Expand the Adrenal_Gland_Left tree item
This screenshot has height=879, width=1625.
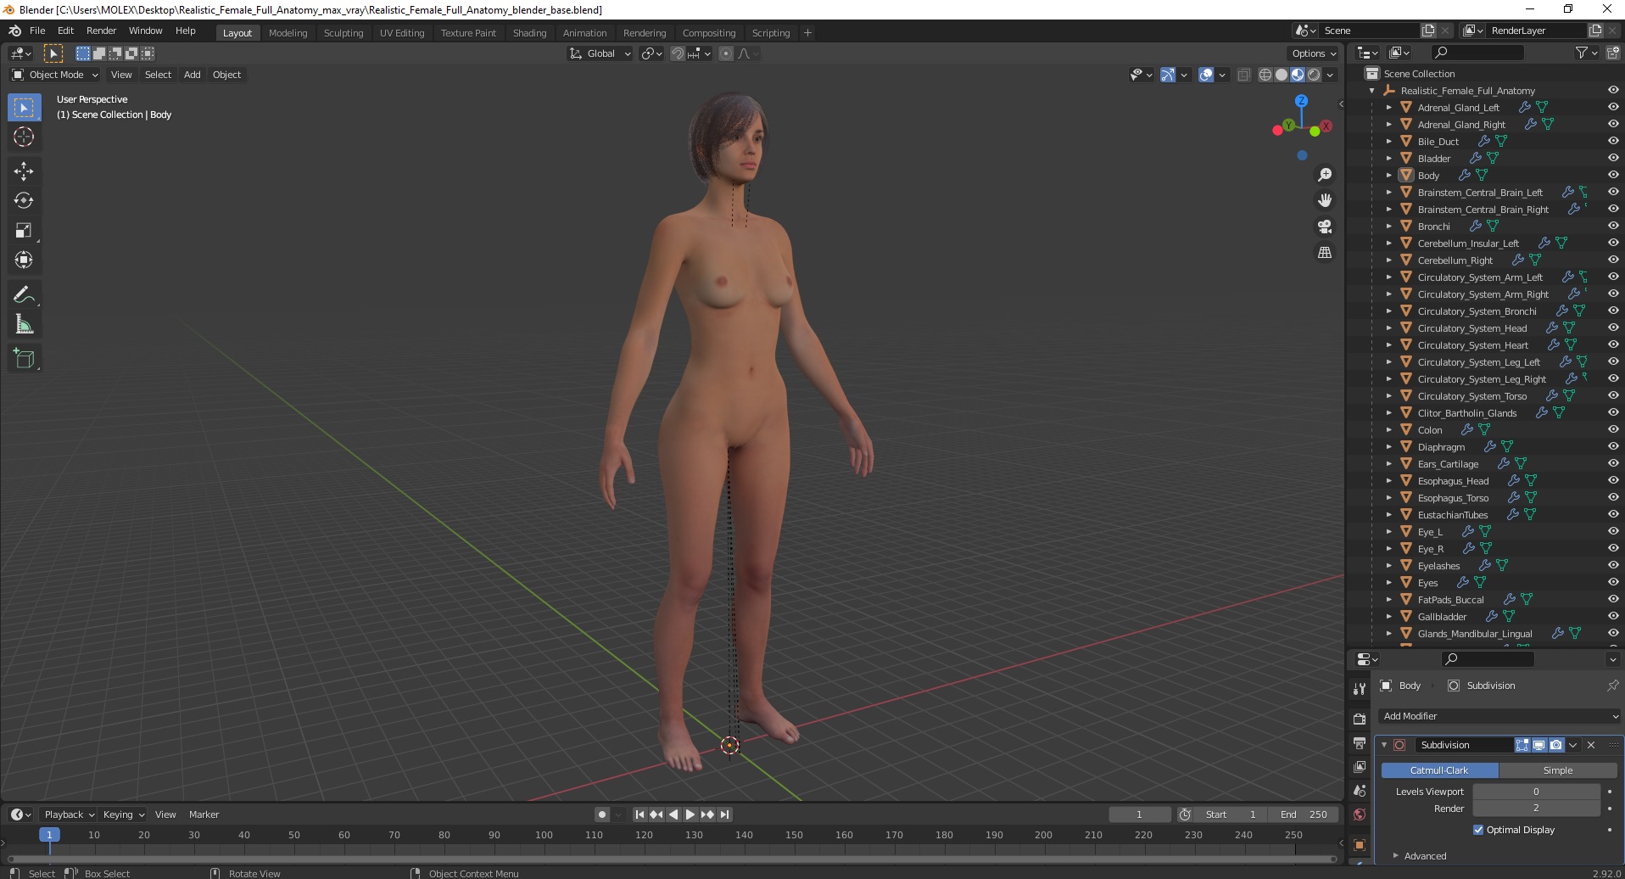[1388, 107]
